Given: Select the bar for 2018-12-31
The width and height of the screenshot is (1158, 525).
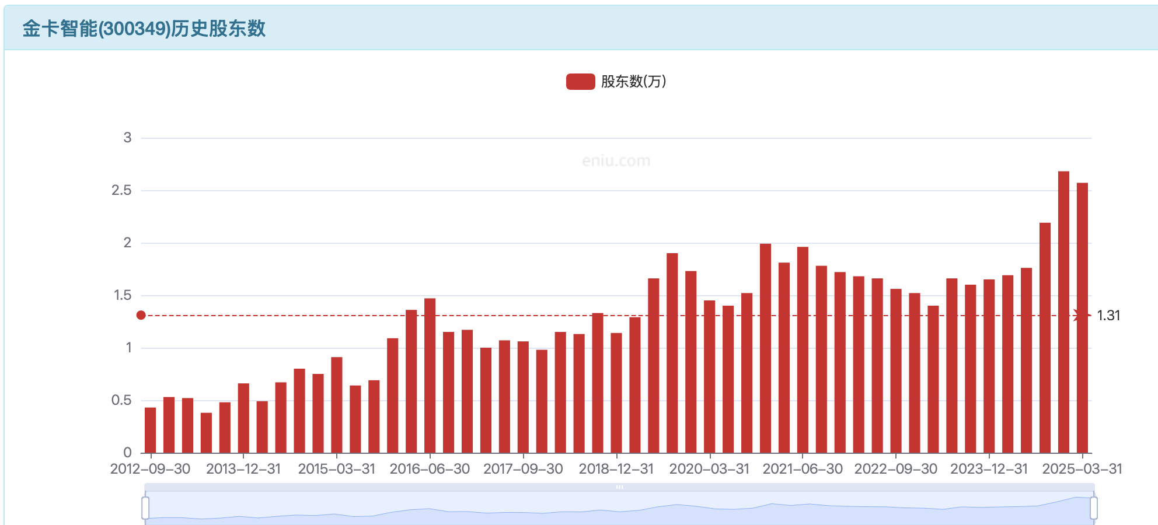Looking at the screenshot, I should (x=616, y=393).
